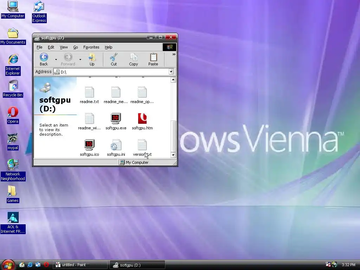Open the Help menu
Image resolution: width=360 pixels, height=270 pixels.
point(109,47)
